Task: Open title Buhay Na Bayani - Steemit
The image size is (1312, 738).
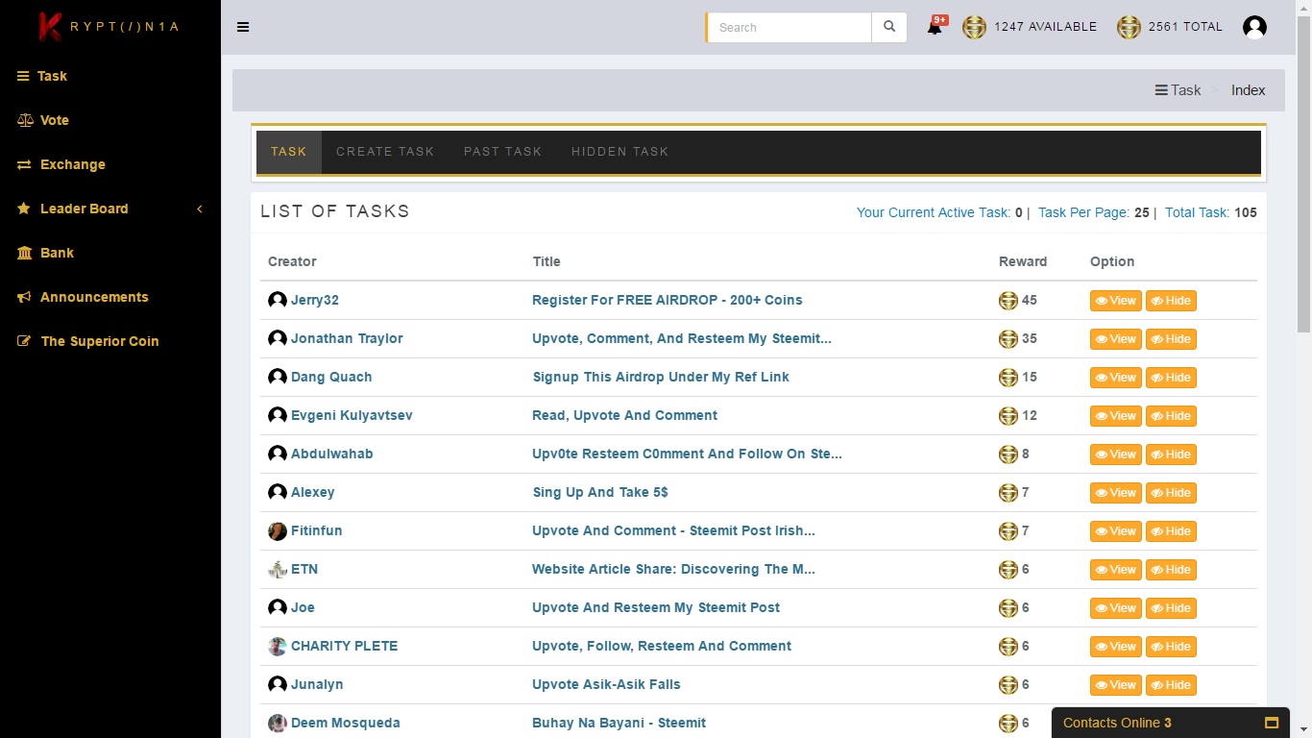Action: pyautogui.click(x=620, y=723)
